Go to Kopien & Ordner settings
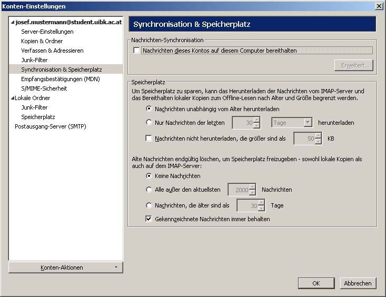 42,41
